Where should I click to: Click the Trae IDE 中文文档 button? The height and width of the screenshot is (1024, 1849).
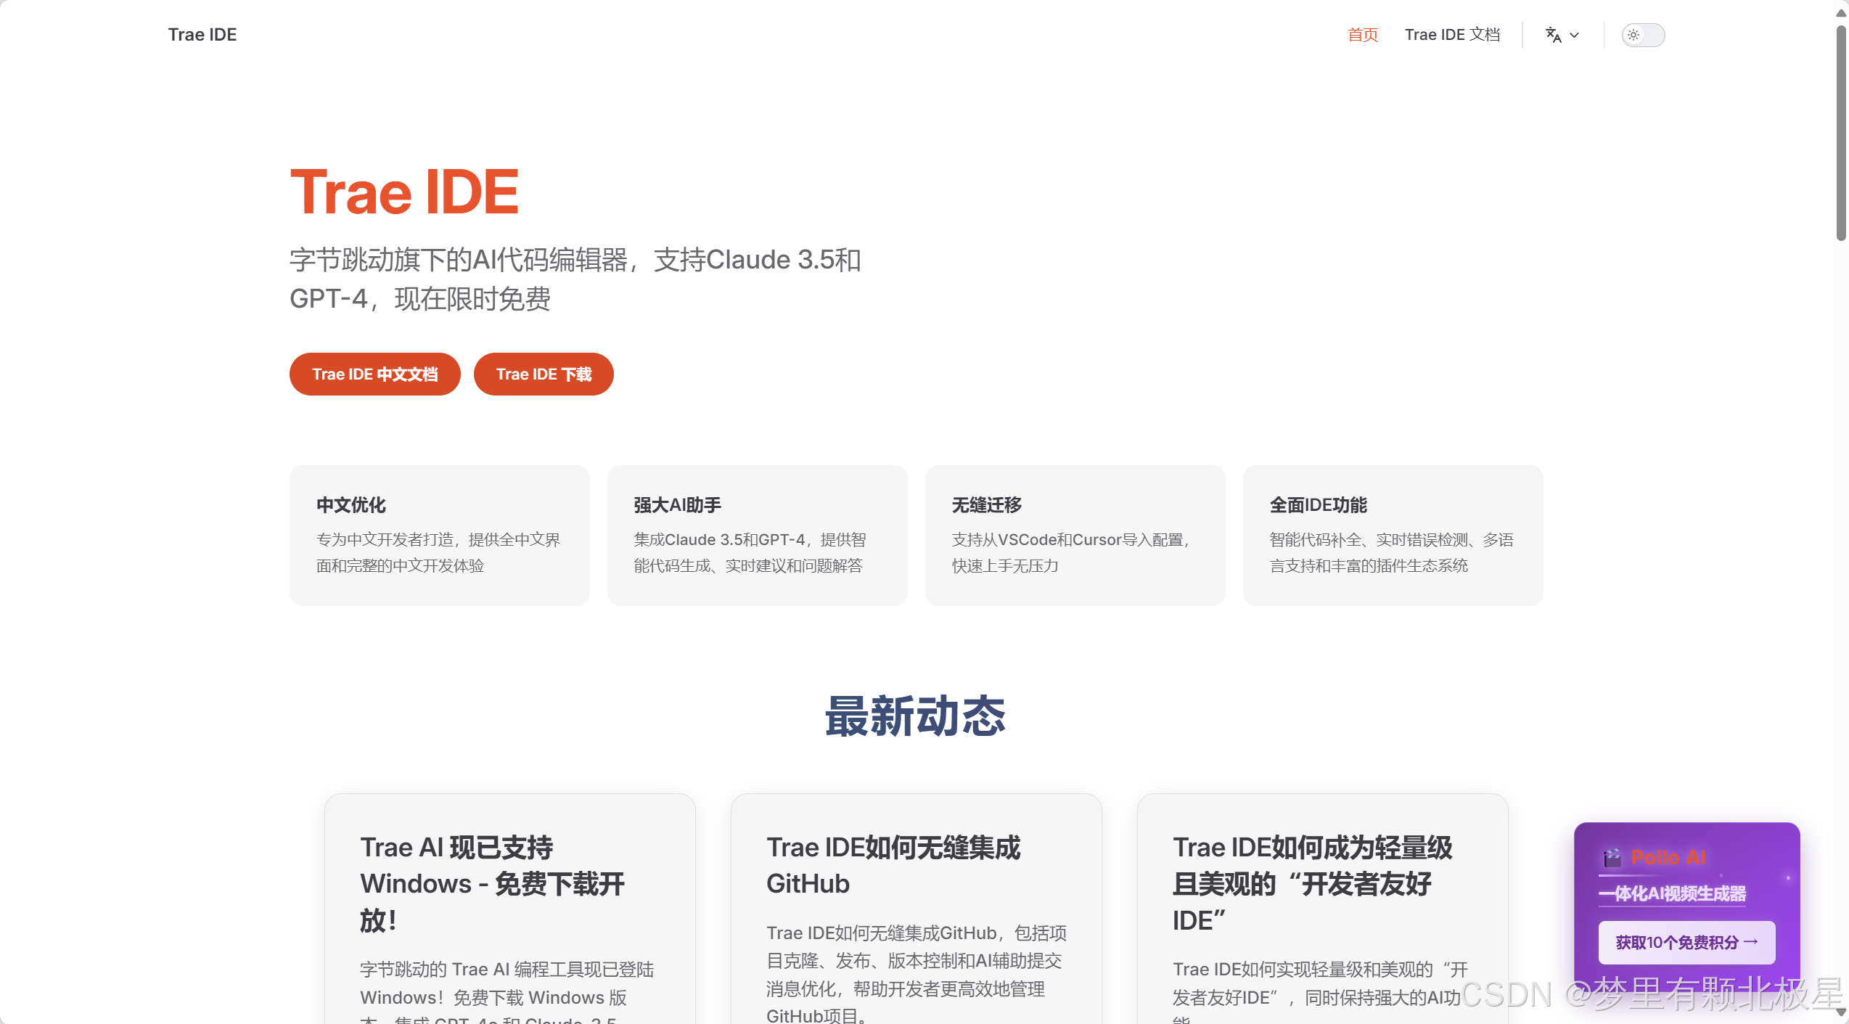pos(374,374)
